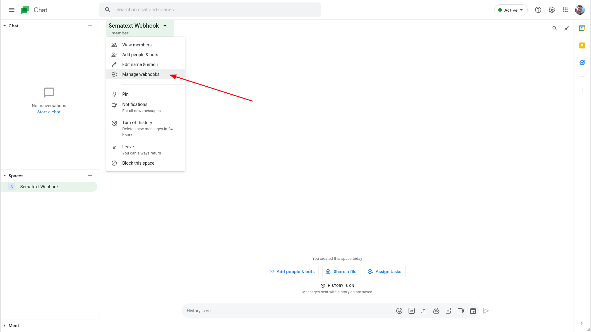
Task: Click the Active status dropdown
Action: point(509,10)
